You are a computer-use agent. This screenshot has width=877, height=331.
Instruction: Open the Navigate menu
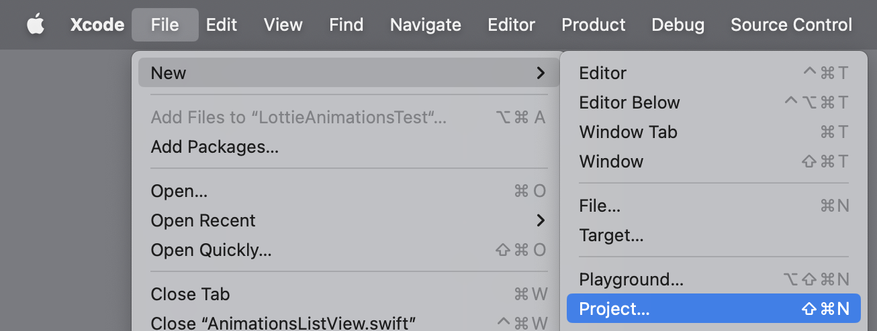425,25
